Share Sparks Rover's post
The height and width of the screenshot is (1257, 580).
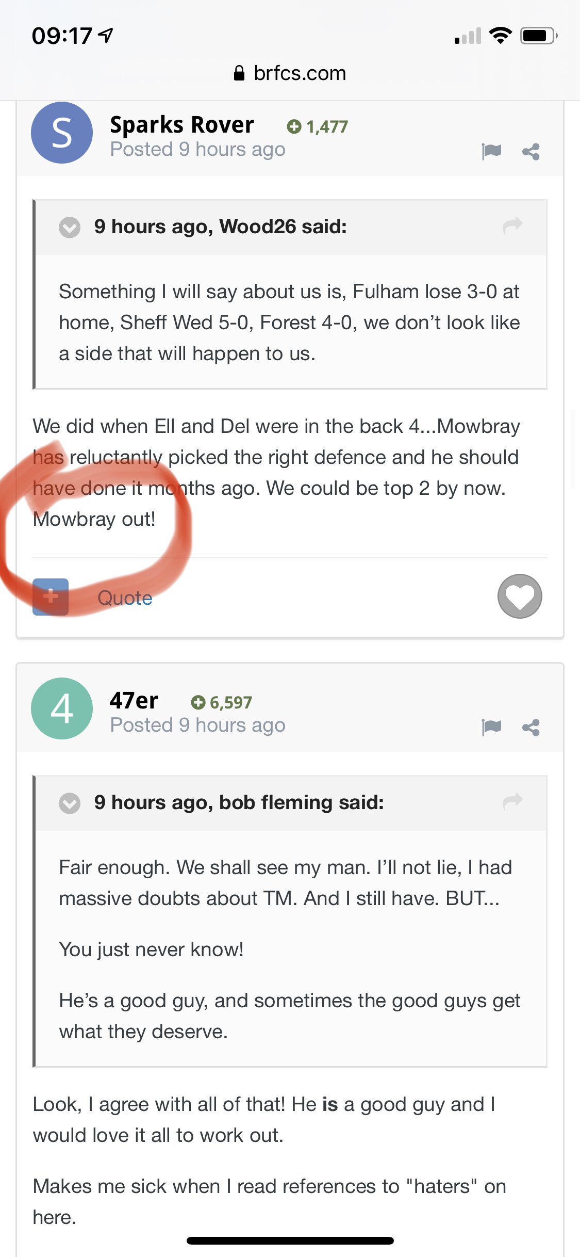click(531, 152)
